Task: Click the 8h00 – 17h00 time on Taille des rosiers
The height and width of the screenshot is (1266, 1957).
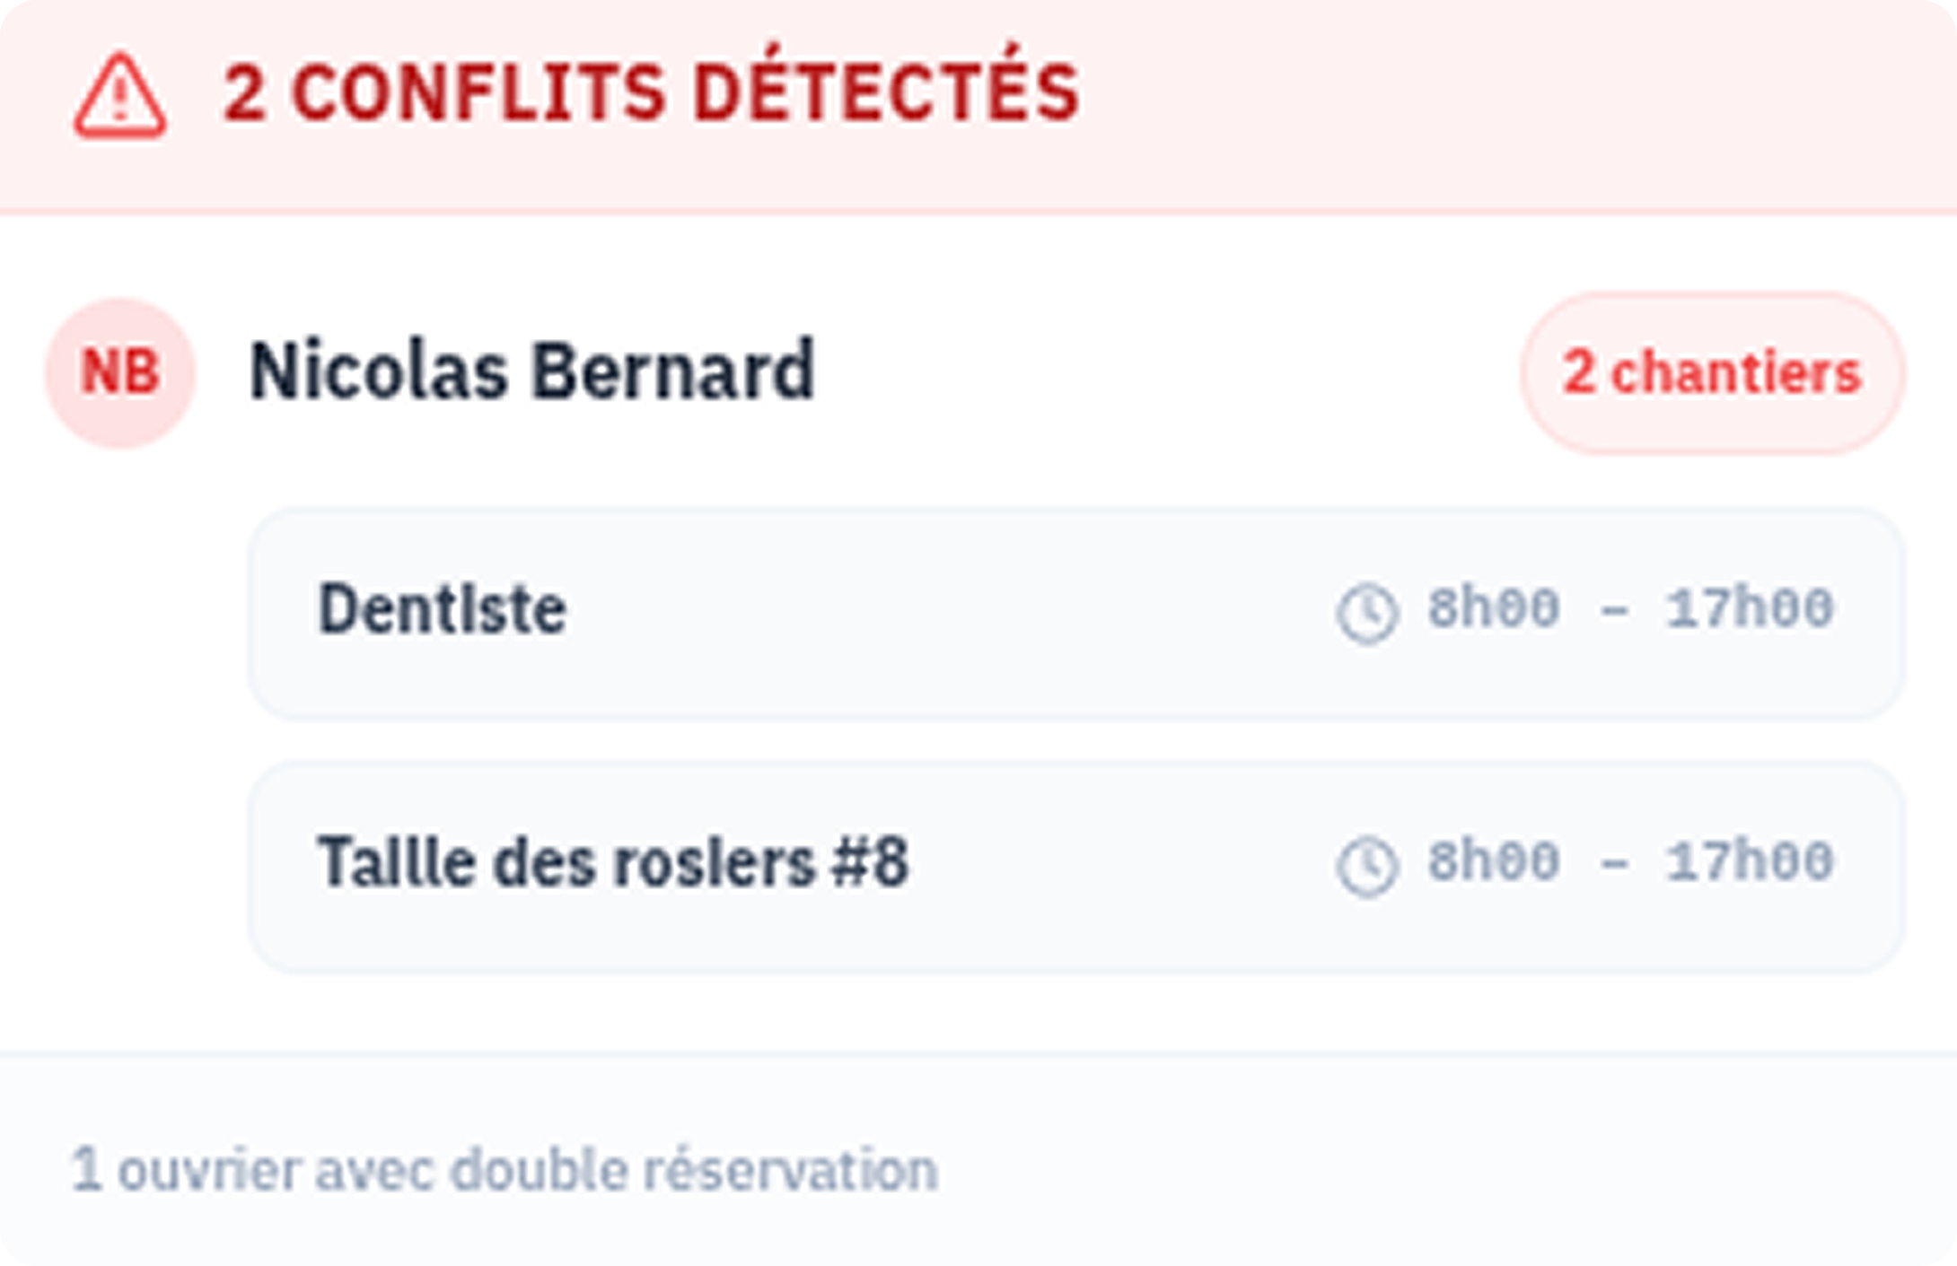Action: 1634,861
